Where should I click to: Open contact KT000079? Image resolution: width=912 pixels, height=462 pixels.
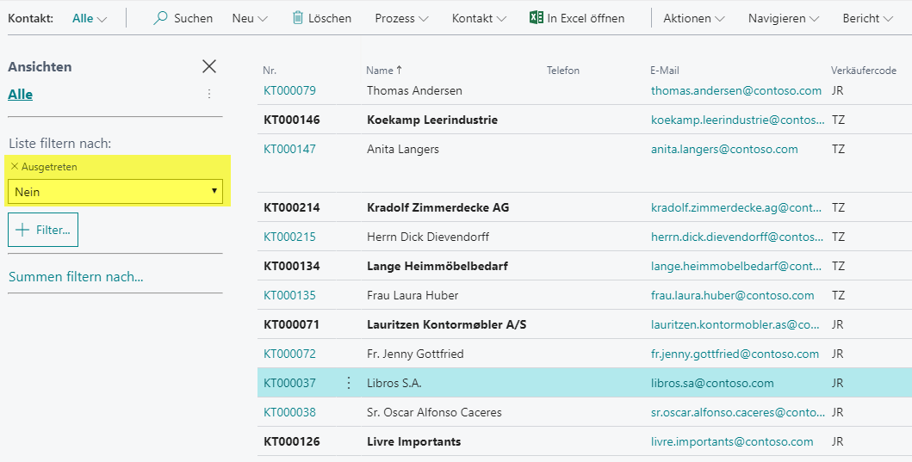click(289, 90)
